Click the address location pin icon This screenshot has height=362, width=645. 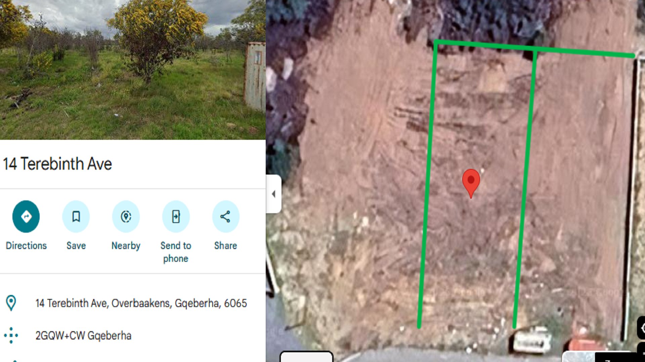point(11,303)
